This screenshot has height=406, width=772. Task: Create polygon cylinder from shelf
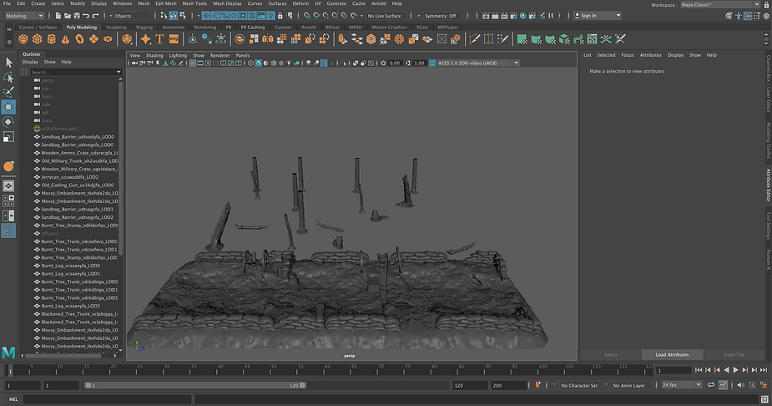pyautogui.click(x=51, y=39)
